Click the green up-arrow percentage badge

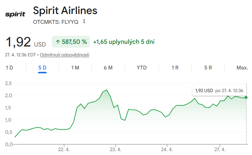[71, 42]
